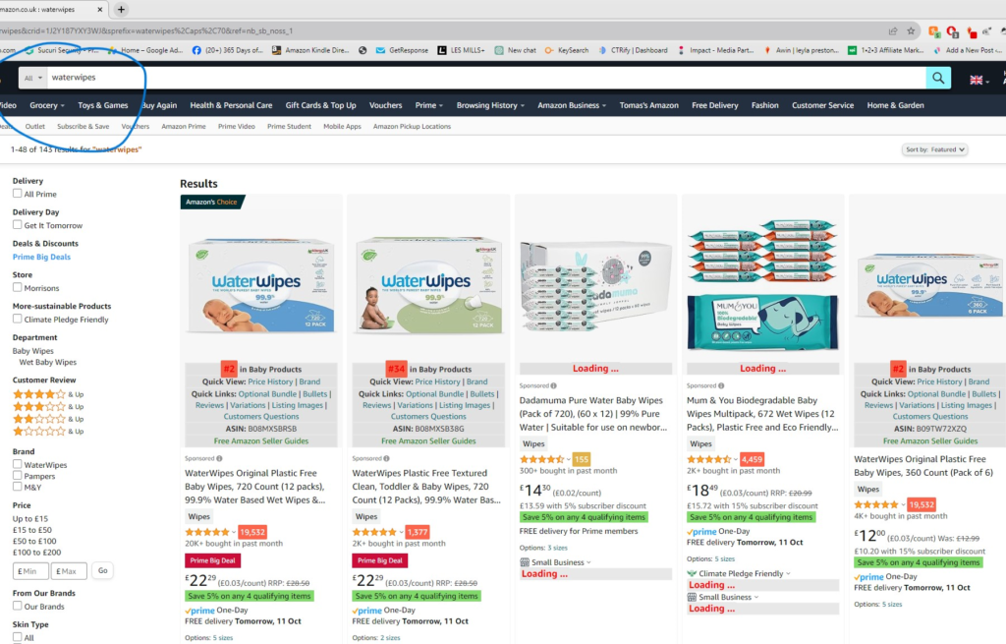Click the GetResponse bookmark icon
The width and height of the screenshot is (1006, 644).
coord(380,50)
